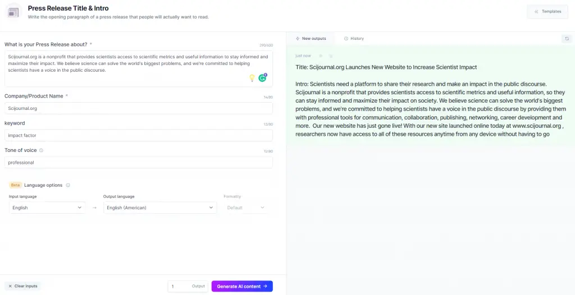Star the generated output marked just now
Screen dimensions: 575x295
[321, 56]
